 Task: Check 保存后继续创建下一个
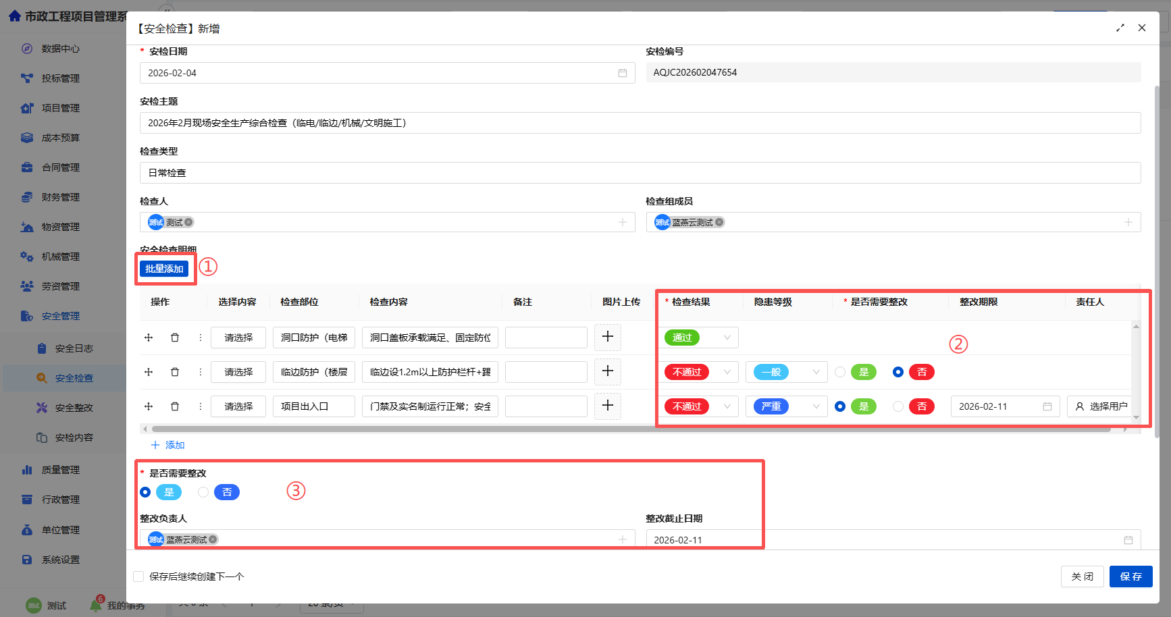[138, 576]
